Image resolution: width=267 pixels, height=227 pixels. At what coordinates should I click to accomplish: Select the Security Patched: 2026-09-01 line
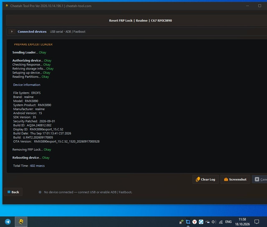pyautogui.click(x=34, y=121)
